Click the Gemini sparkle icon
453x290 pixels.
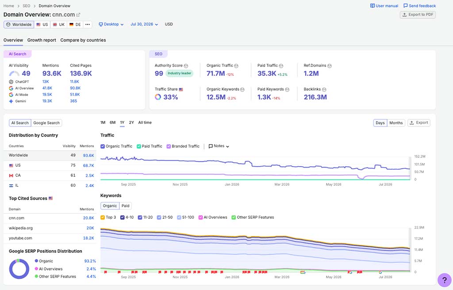pos(11,101)
